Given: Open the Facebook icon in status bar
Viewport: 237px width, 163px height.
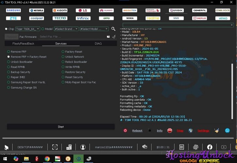Looking at the screenshot, I should [210, 147].
